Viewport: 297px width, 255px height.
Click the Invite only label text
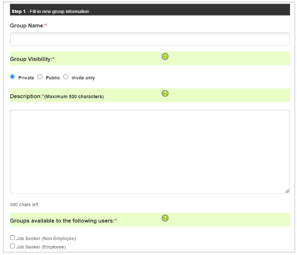(x=83, y=78)
